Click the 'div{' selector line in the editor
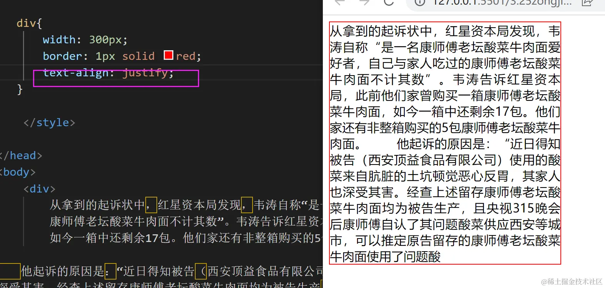Screen dimensions: 605x288 tap(29, 23)
